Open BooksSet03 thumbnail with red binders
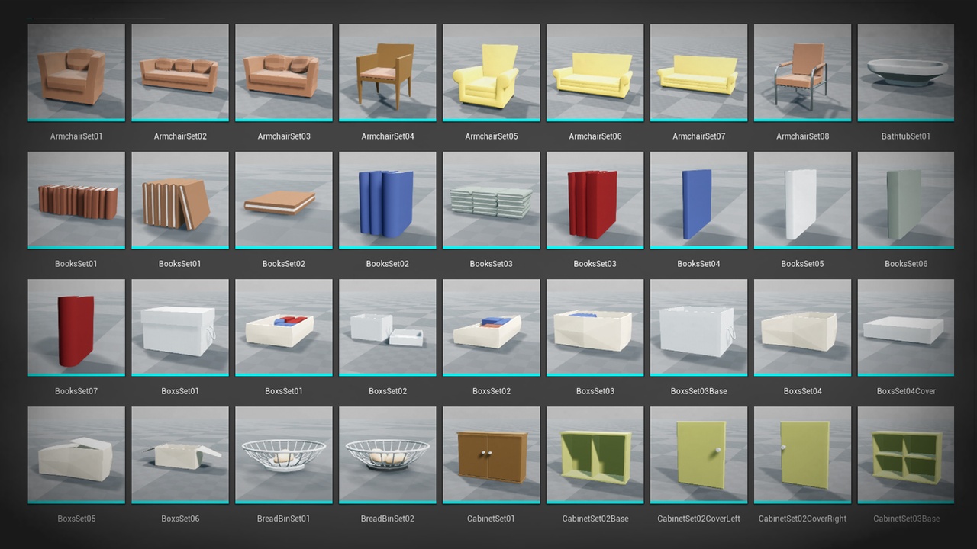Viewport: 977px width, 549px height. [x=595, y=200]
